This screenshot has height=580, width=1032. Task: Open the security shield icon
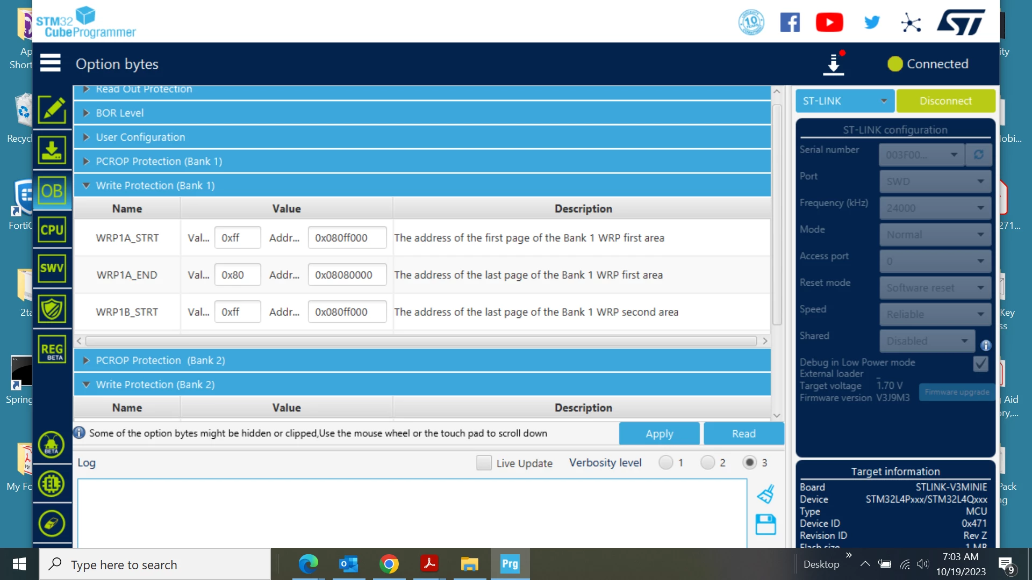(x=52, y=309)
